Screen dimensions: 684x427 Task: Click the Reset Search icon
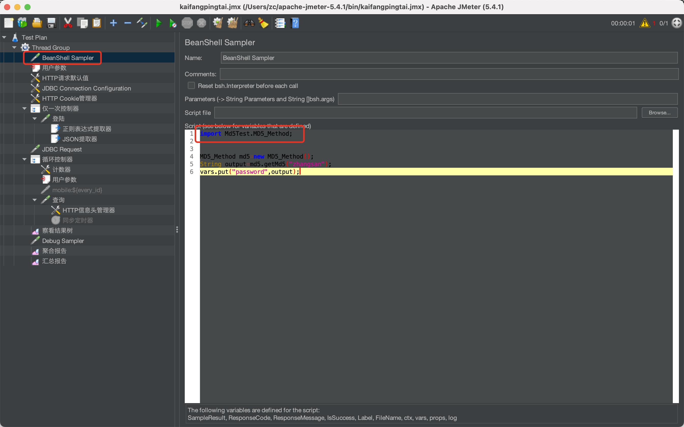pos(263,23)
